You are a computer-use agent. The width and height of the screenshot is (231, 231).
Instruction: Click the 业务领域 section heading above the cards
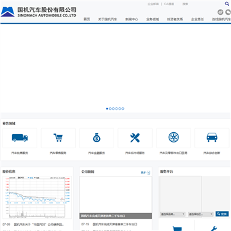click(9, 123)
